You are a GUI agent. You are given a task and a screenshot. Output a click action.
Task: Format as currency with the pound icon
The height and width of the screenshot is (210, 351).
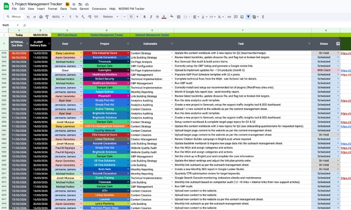70,17
